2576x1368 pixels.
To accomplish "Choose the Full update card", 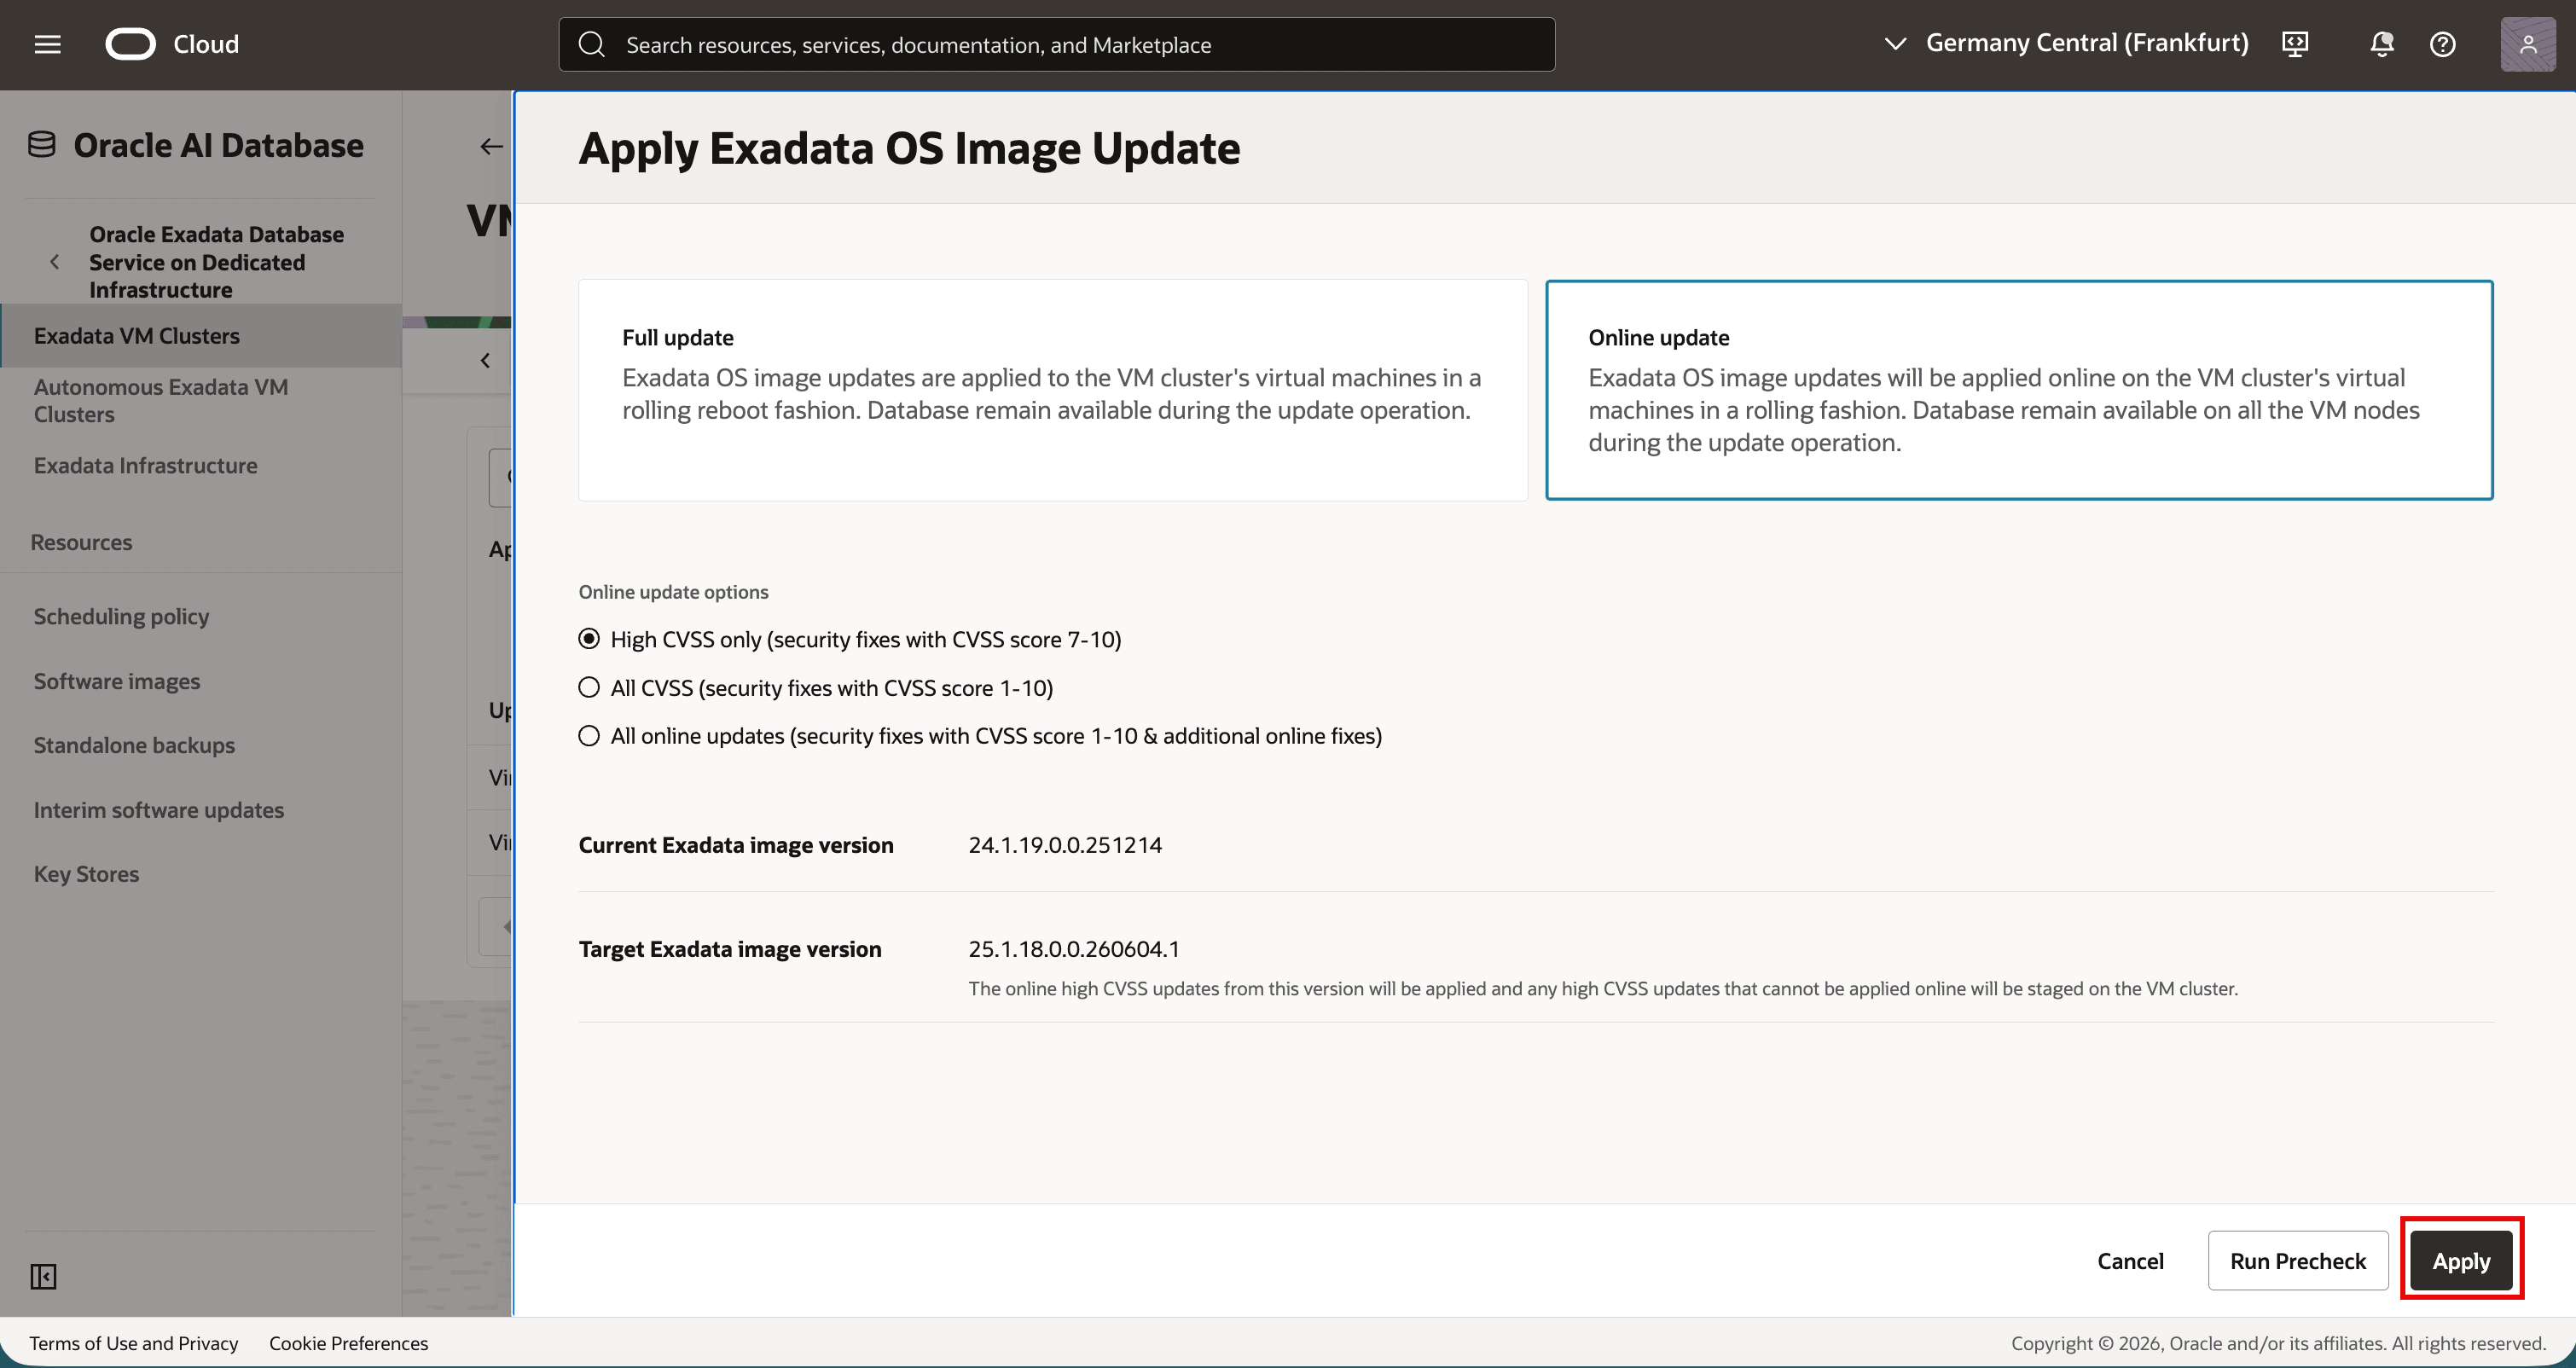I will 1052,390.
